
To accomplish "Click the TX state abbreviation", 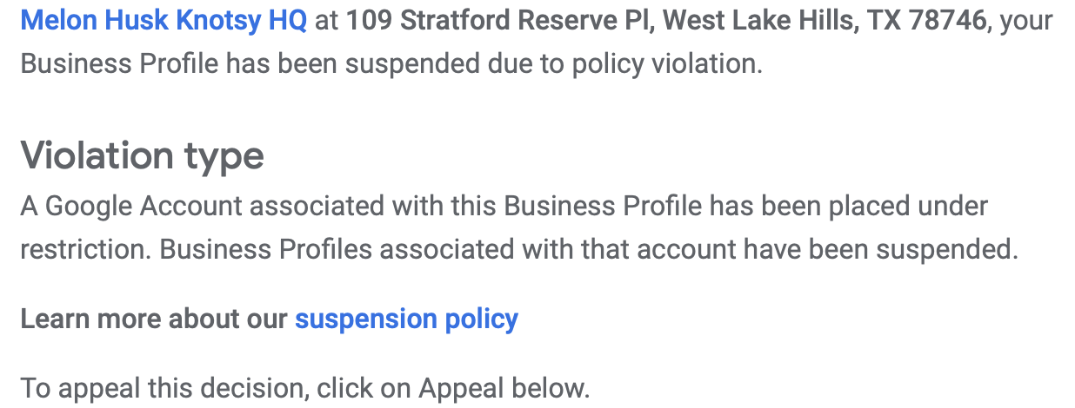I will [x=883, y=20].
